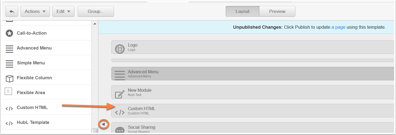
Task: Click the New Module rich text pencil icon
Action: [x=120, y=94]
